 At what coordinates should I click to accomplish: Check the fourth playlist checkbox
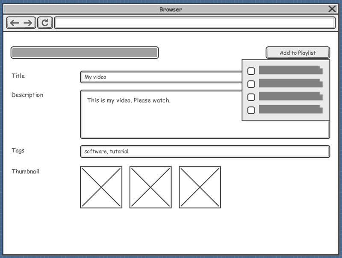tap(251, 110)
